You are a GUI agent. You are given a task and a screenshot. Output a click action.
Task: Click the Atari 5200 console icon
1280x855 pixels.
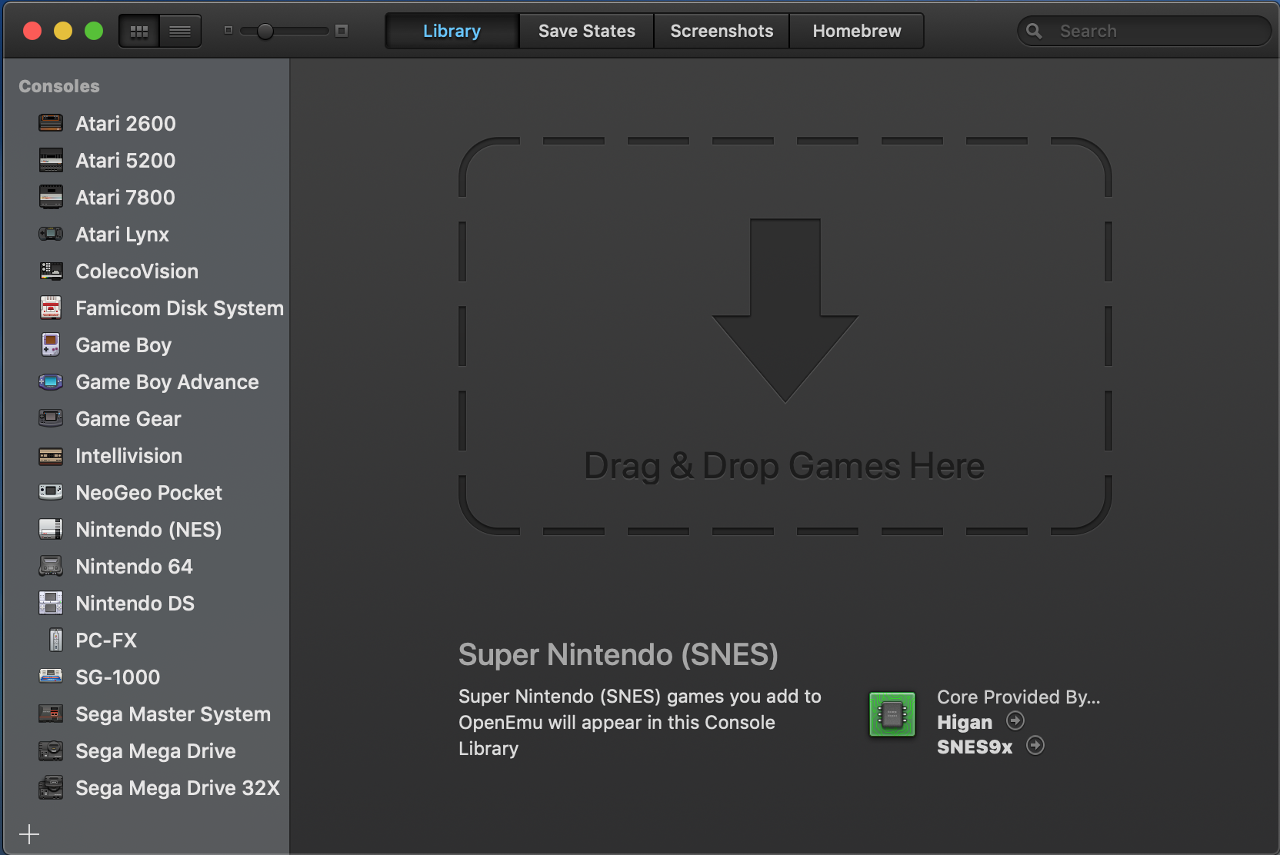(x=51, y=160)
